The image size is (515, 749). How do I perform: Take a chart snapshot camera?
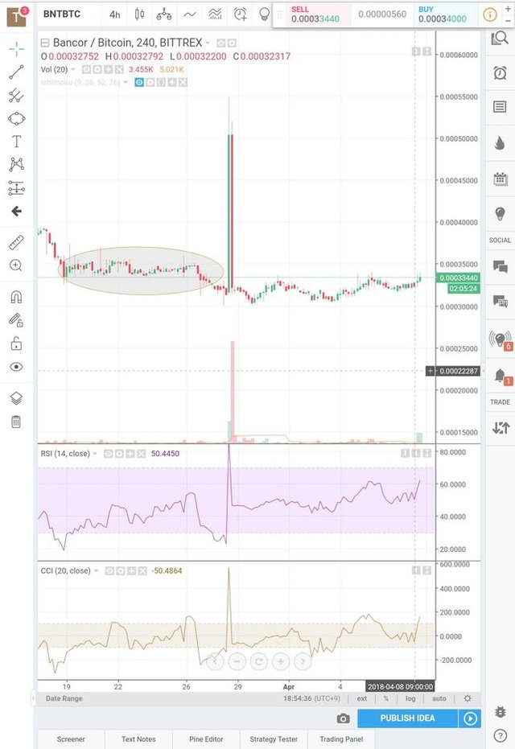(343, 718)
